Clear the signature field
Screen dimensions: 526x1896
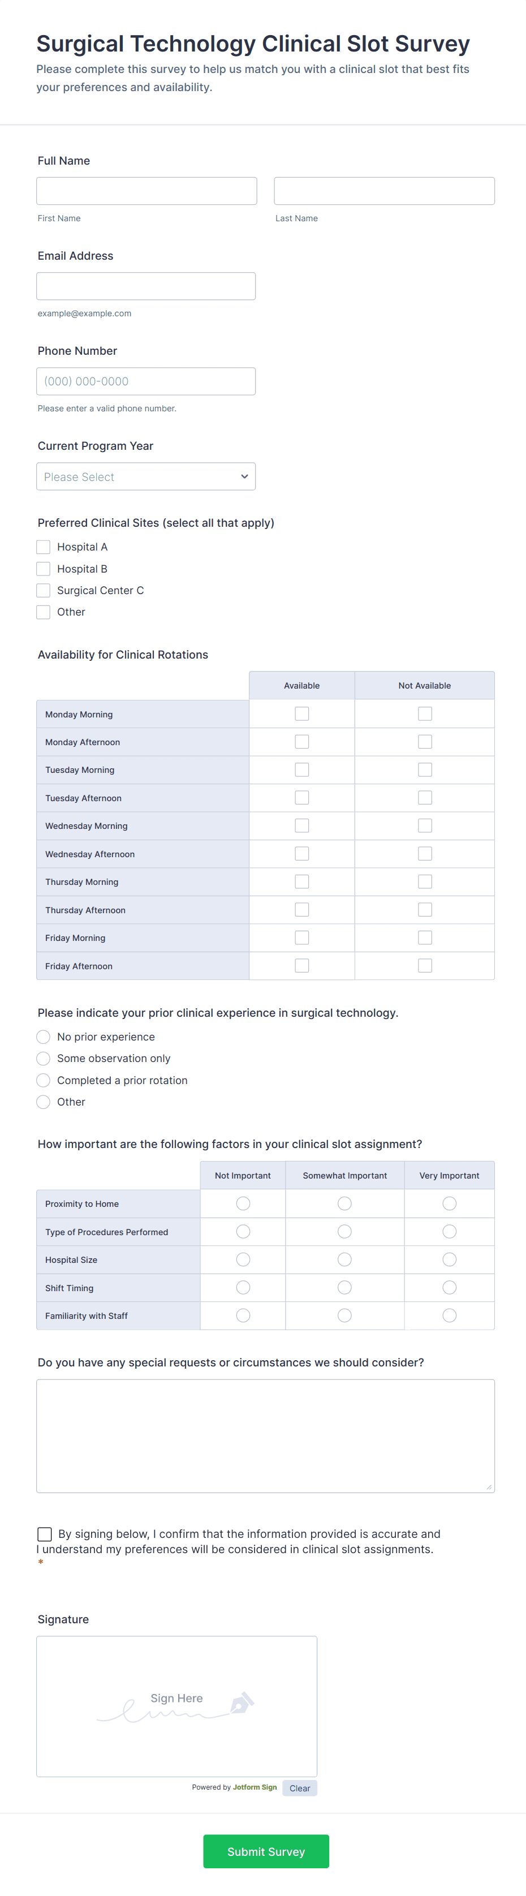[x=299, y=1788]
